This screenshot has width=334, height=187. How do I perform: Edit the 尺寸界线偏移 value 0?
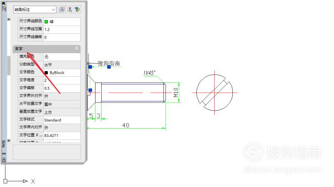62,37
